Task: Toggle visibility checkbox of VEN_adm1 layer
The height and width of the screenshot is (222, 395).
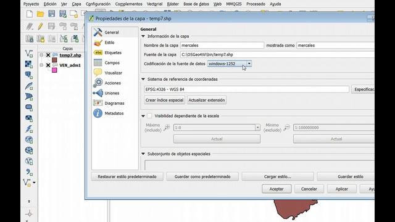Action: tap(48, 65)
